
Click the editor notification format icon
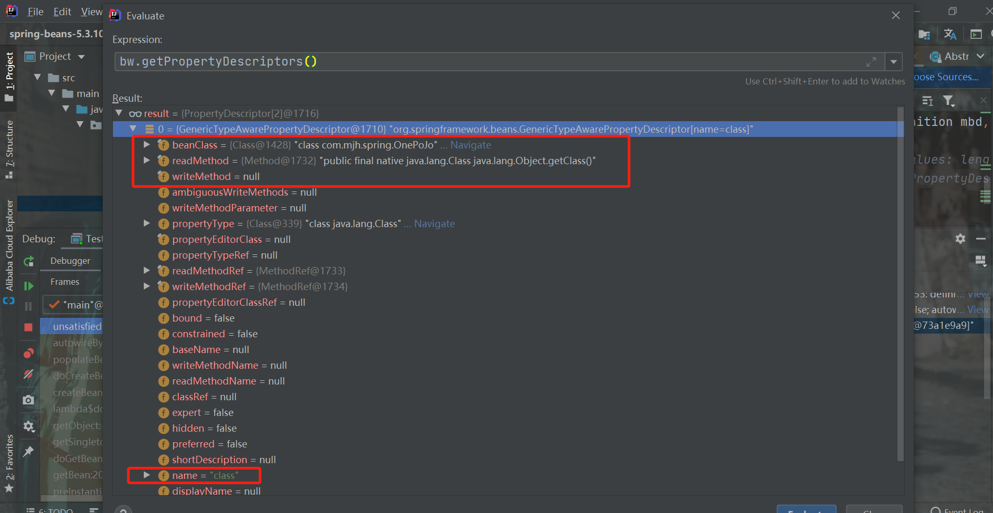[927, 101]
